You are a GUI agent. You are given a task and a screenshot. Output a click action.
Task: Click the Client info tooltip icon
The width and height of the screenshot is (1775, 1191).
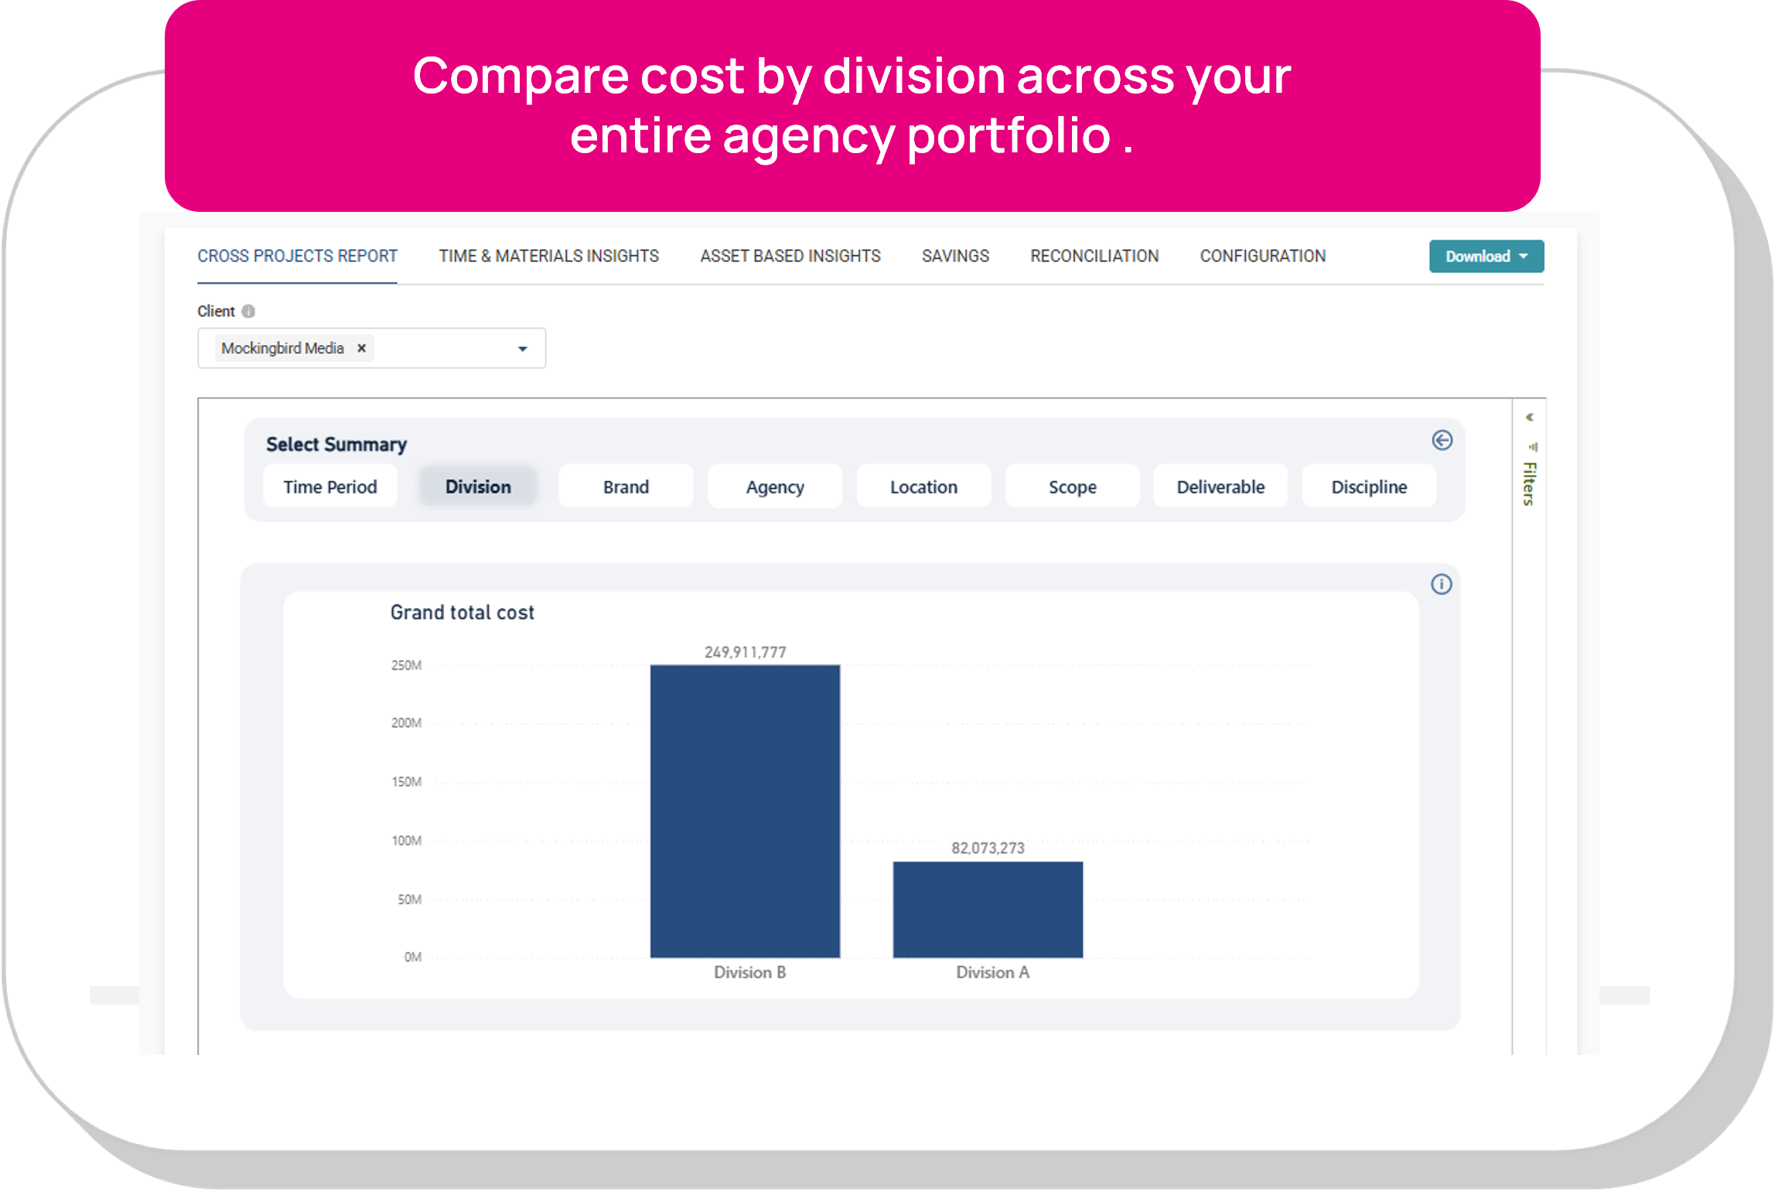[248, 311]
